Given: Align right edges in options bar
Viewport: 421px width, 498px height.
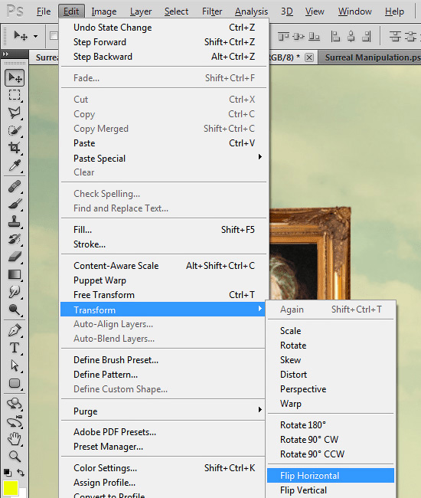Looking at the screenshot, I should [x=367, y=37].
